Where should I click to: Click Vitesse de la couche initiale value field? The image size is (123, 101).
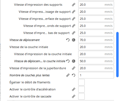[x=96, y=47]
